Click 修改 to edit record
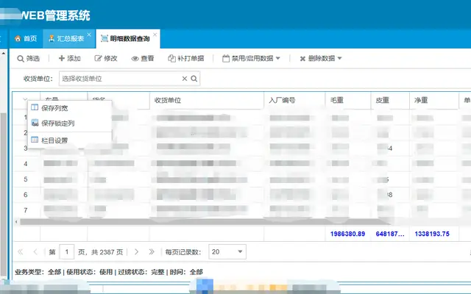Screen dimensions: 471x294 click(x=106, y=59)
